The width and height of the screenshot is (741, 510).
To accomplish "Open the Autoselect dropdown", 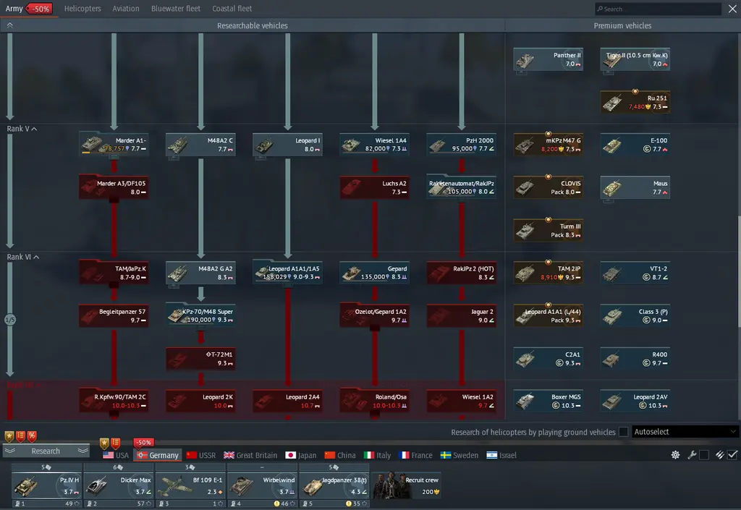I will (685, 432).
